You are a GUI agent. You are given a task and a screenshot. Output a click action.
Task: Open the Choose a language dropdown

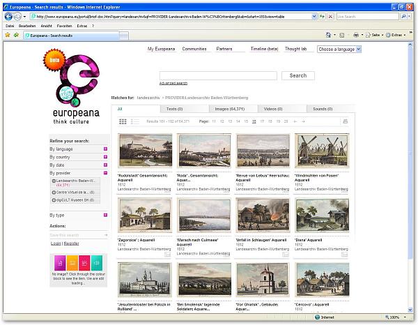(x=339, y=49)
